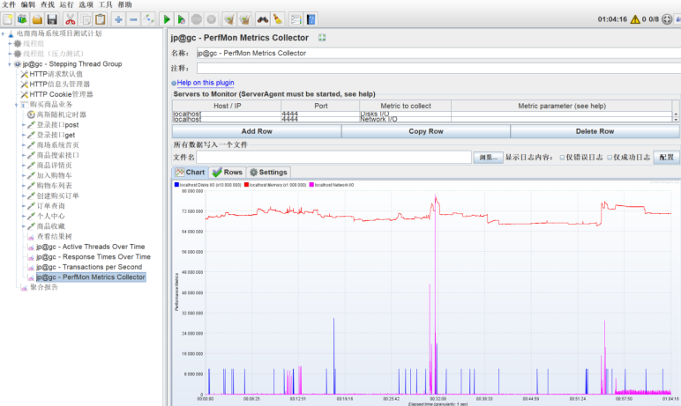Open the Templates toolbar icon
Viewport: 681px width, 406px height.
point(22,19)
